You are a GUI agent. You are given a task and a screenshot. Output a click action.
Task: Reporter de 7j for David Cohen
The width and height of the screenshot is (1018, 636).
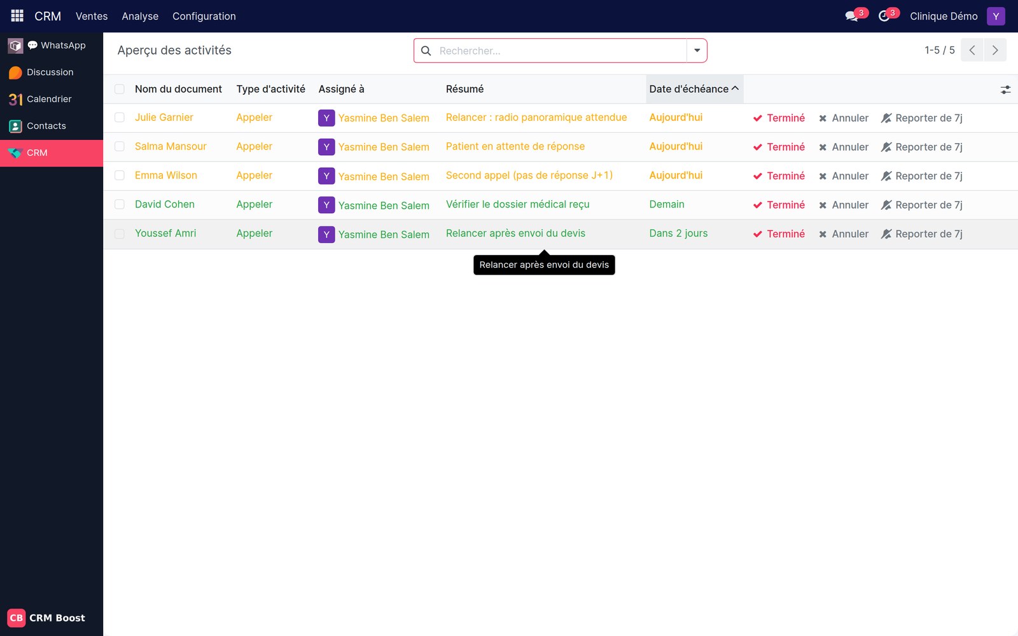coord(922,205)
